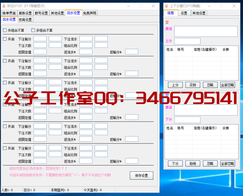The width and height of the screenshot is (243, 196).
Task: Click the 上下分窗口 window app icon
Action: click(x=166, y=6)
